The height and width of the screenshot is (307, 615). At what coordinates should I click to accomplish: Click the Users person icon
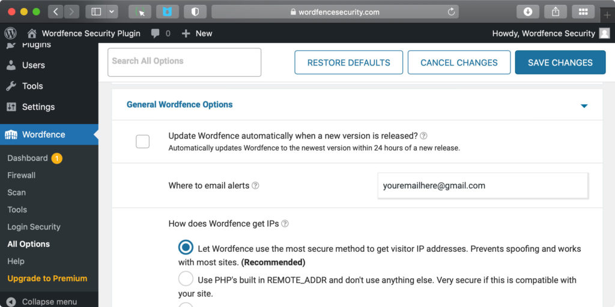click(11, 65)
